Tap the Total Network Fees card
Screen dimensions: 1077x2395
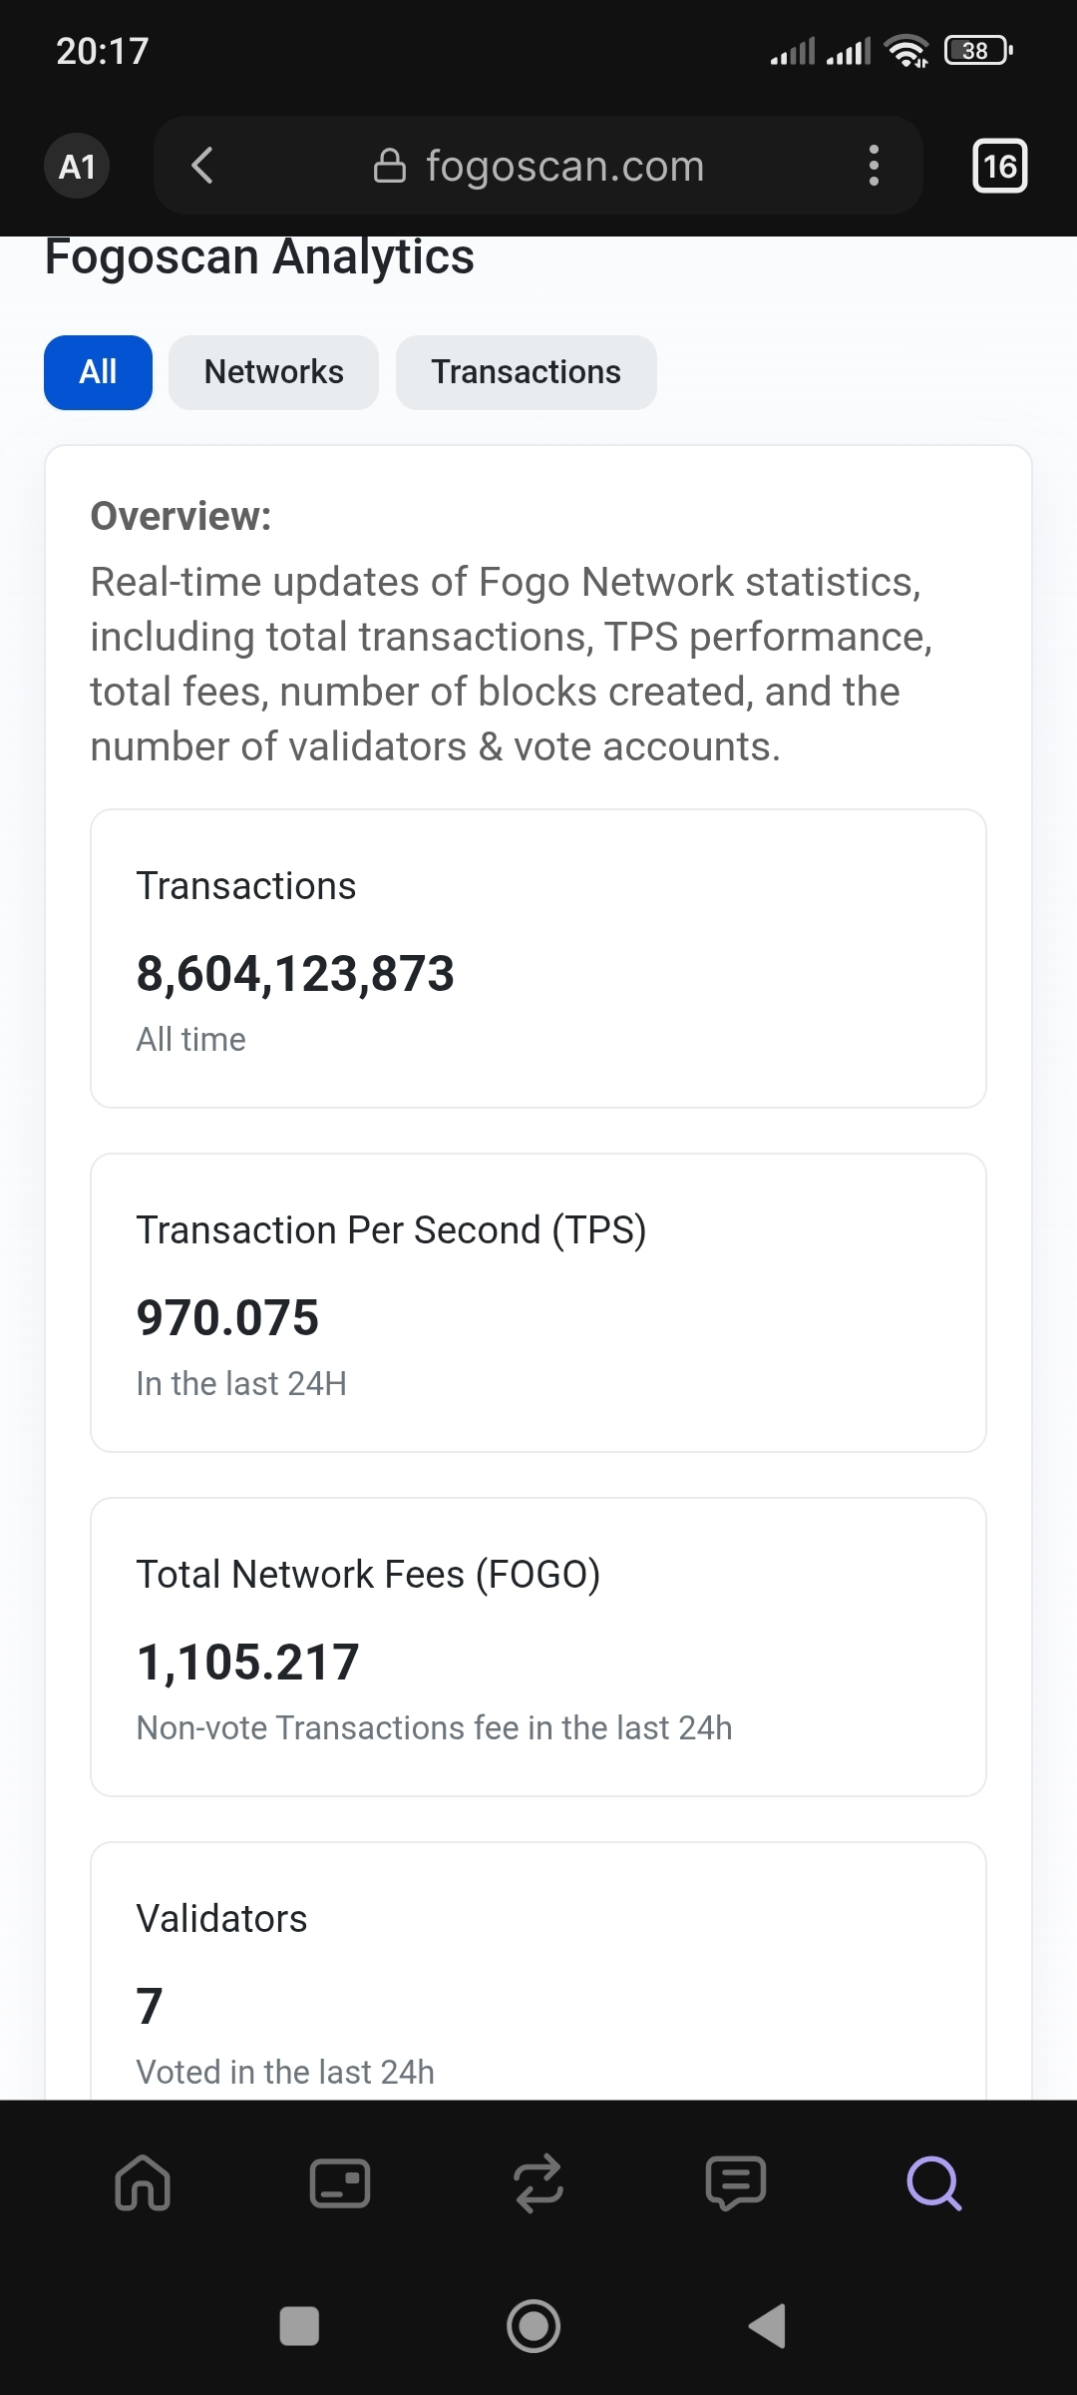[538, 1647]
